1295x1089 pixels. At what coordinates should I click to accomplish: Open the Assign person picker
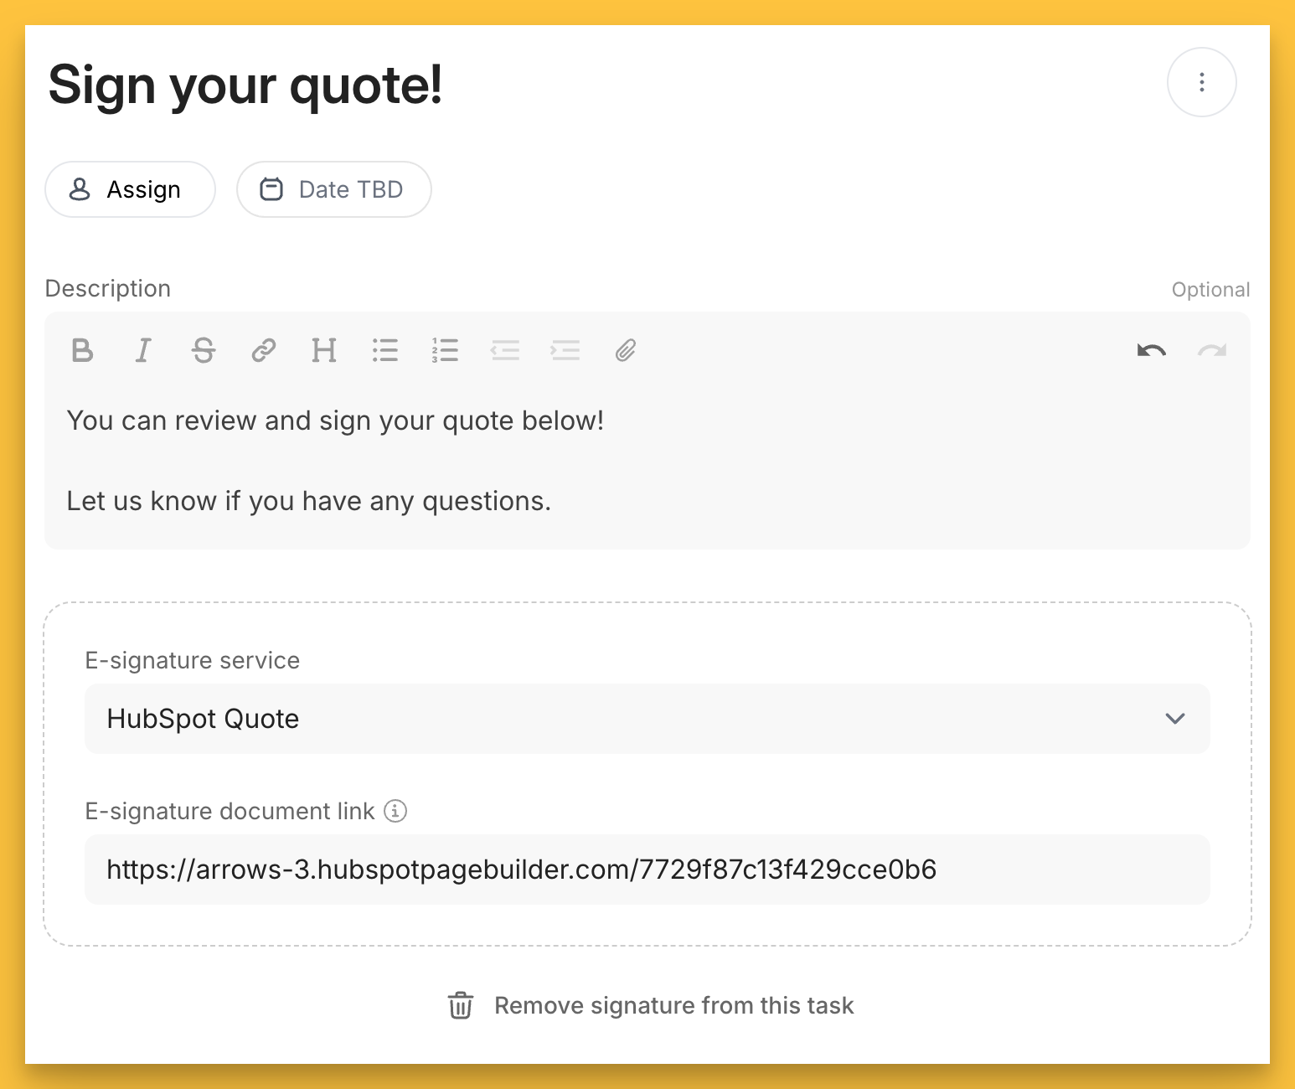(130, 189)
